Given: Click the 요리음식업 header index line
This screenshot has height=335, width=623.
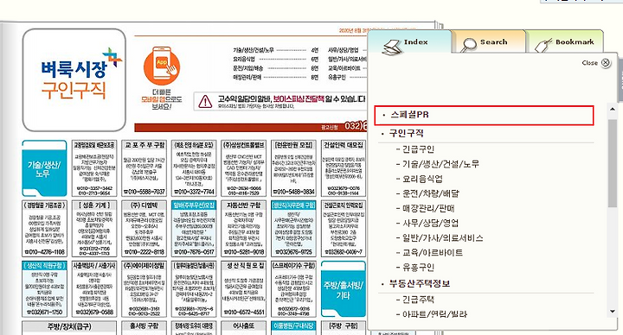Looking at the screenshot, I should coord(275,59).
